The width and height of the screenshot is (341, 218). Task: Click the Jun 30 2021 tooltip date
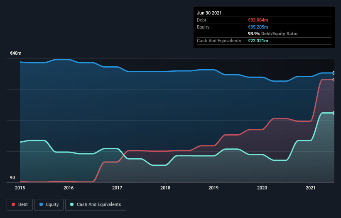(x=209, y=13)
